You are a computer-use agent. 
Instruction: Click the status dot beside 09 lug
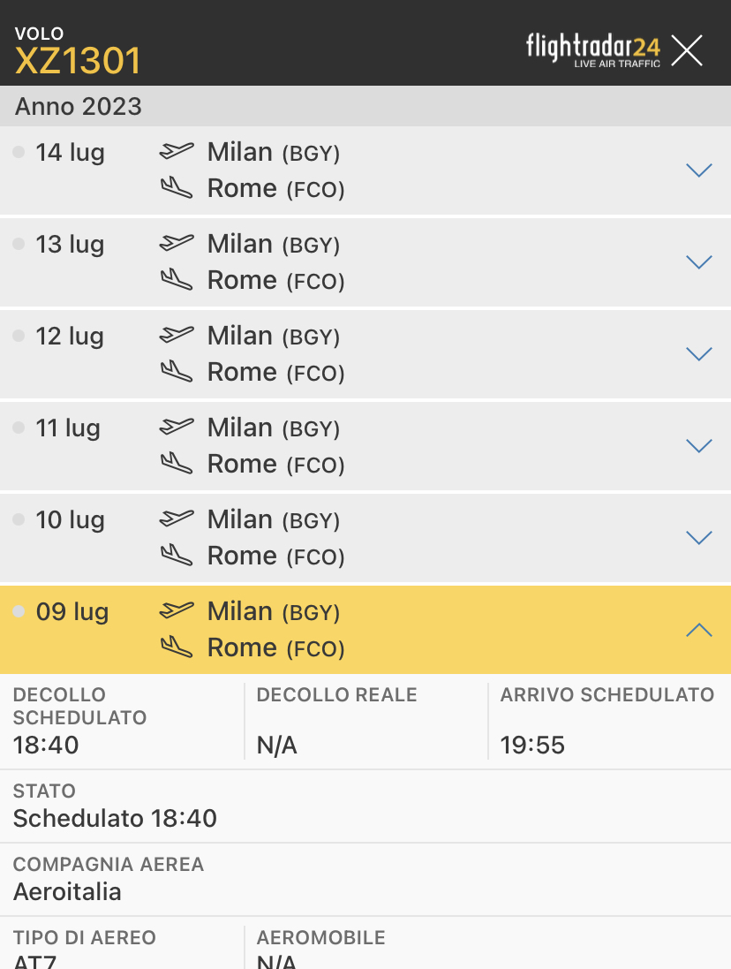pyautogui.click(x=19, y=611)
